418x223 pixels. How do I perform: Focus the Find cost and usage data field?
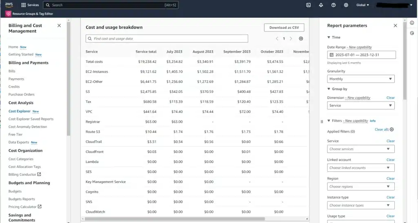tap(167, 39)
